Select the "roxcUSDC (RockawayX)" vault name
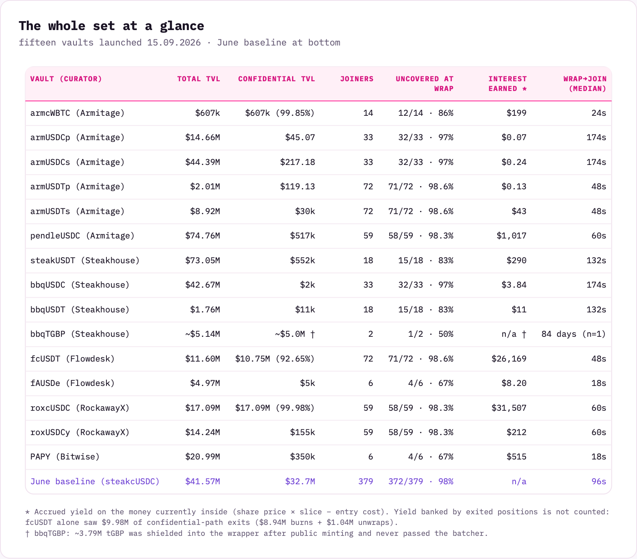This screenshot has width=637, height=559. pos(80,408)
